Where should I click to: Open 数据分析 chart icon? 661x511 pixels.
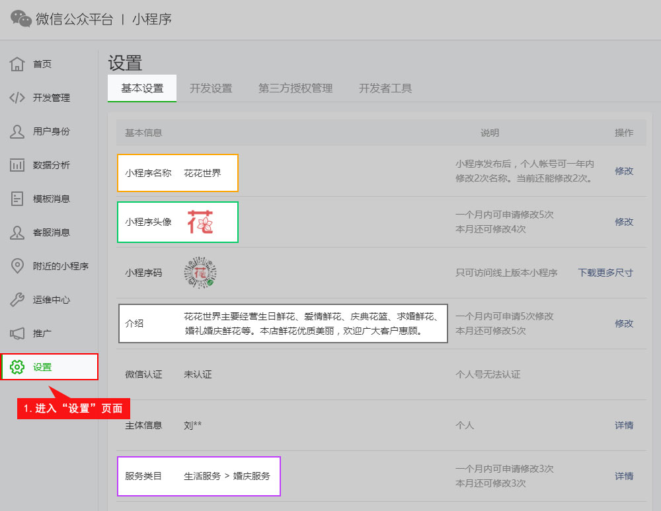[17, 165]
